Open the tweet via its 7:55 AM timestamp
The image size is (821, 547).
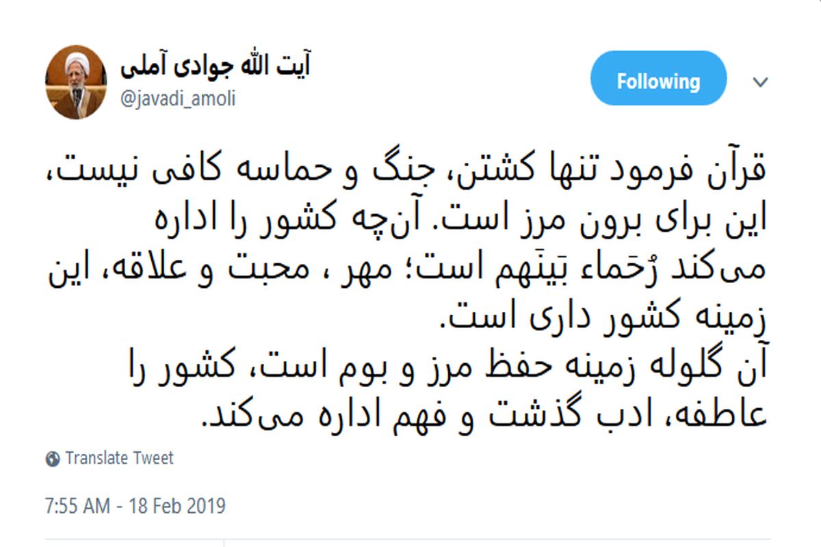(134, 506)
